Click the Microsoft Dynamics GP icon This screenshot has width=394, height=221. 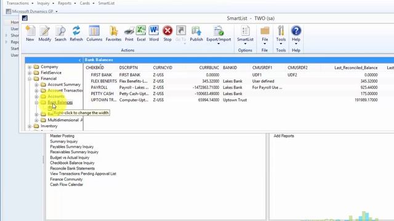coord(9,11)
